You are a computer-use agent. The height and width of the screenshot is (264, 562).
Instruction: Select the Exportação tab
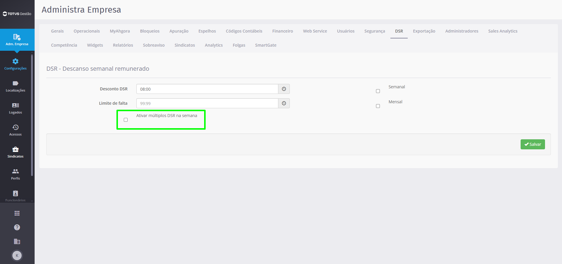click(424, 31)
